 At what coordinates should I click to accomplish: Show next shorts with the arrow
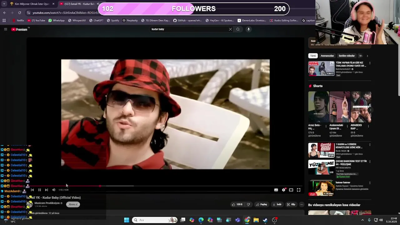[370, 110]
